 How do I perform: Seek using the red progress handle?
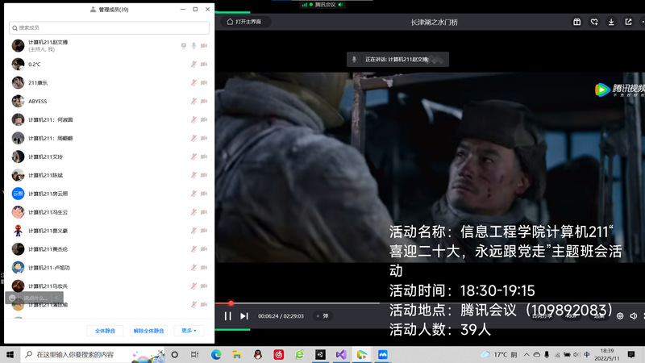231,303
